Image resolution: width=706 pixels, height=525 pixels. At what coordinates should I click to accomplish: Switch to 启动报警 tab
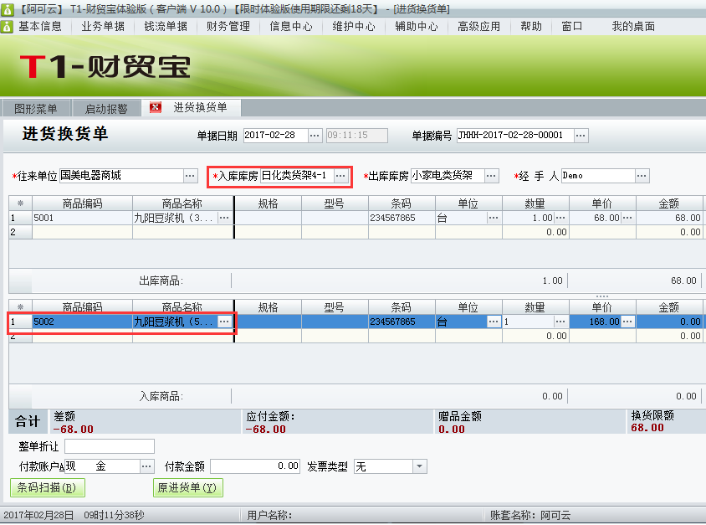[x=106, y=109]
